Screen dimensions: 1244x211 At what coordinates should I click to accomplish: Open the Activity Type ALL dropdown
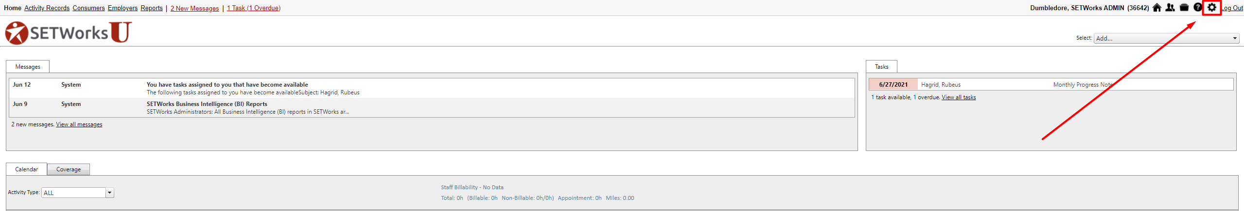(x=78, y=193)
